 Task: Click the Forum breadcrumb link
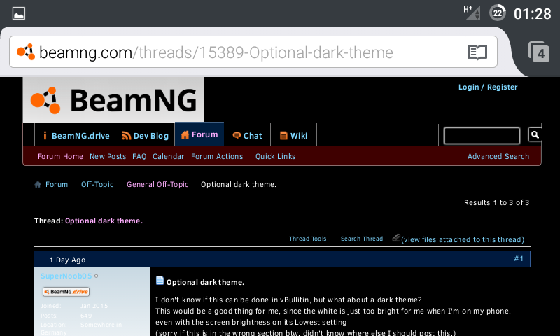(x=57, y=185)
